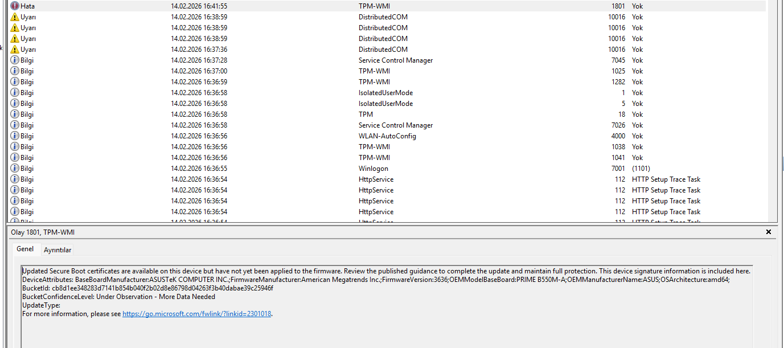Open the Ayrıntılar tab
Viewport: 784px width, 348px height.
(x=58, y=250)
